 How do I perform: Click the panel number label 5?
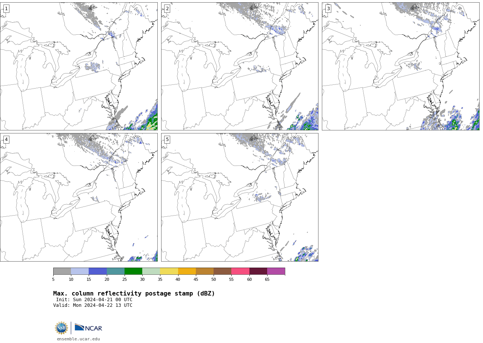pyautogui.click(x=167, y=139)
